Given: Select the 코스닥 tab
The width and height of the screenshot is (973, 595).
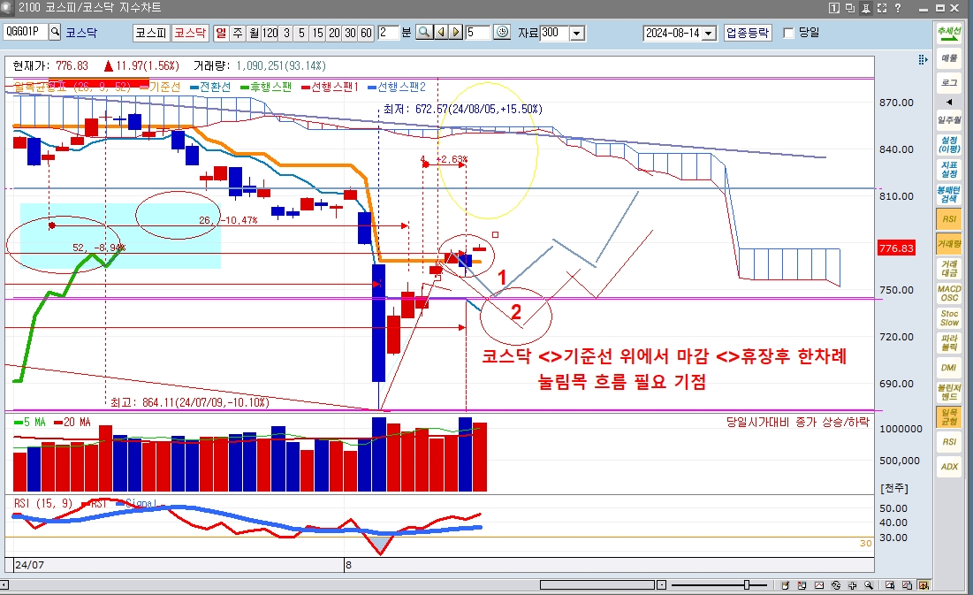Looking at the screenshot, I should tap(189, 33).
